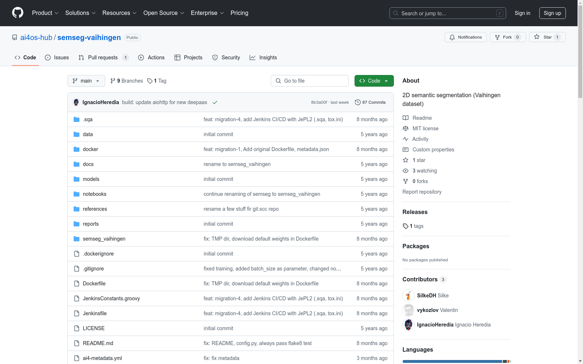Image resolution: width=583 pixels, height=364 pixels.
Task: Open the .gitignore file
Action: click(x=93, y=269)
